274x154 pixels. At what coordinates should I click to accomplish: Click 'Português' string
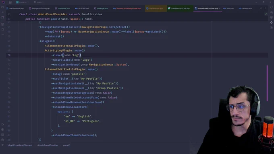tap(91, 121)
